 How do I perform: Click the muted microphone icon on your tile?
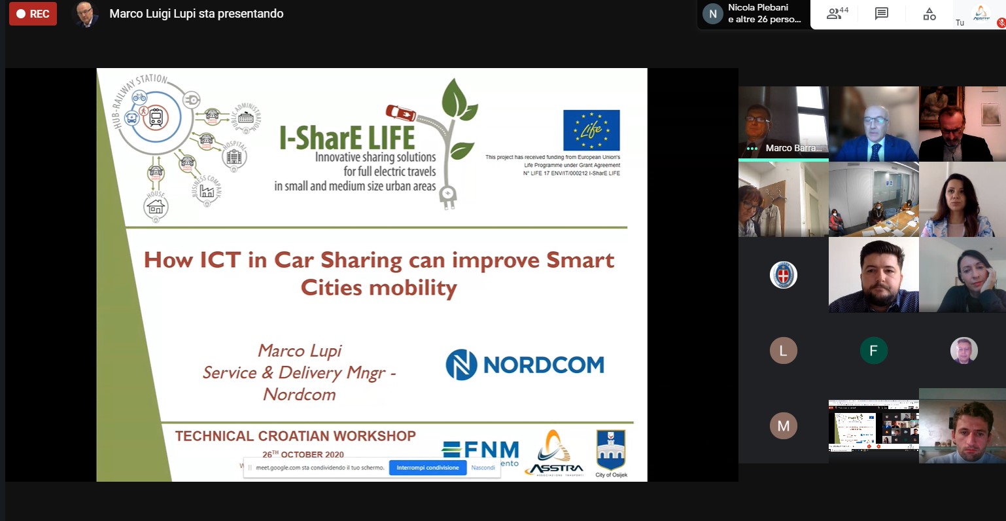[x=1001, y=23]
